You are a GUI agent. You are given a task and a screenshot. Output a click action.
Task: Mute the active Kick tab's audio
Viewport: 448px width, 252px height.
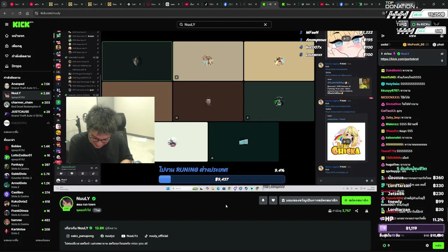270,4
